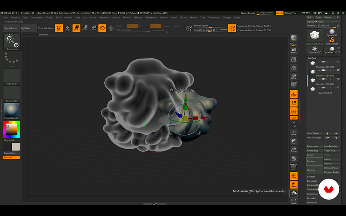This screenshot has height=216, width=346.
Task: Select the Mover gizmo mode icon
Action: pyautogui.click(x=76, y=28)
